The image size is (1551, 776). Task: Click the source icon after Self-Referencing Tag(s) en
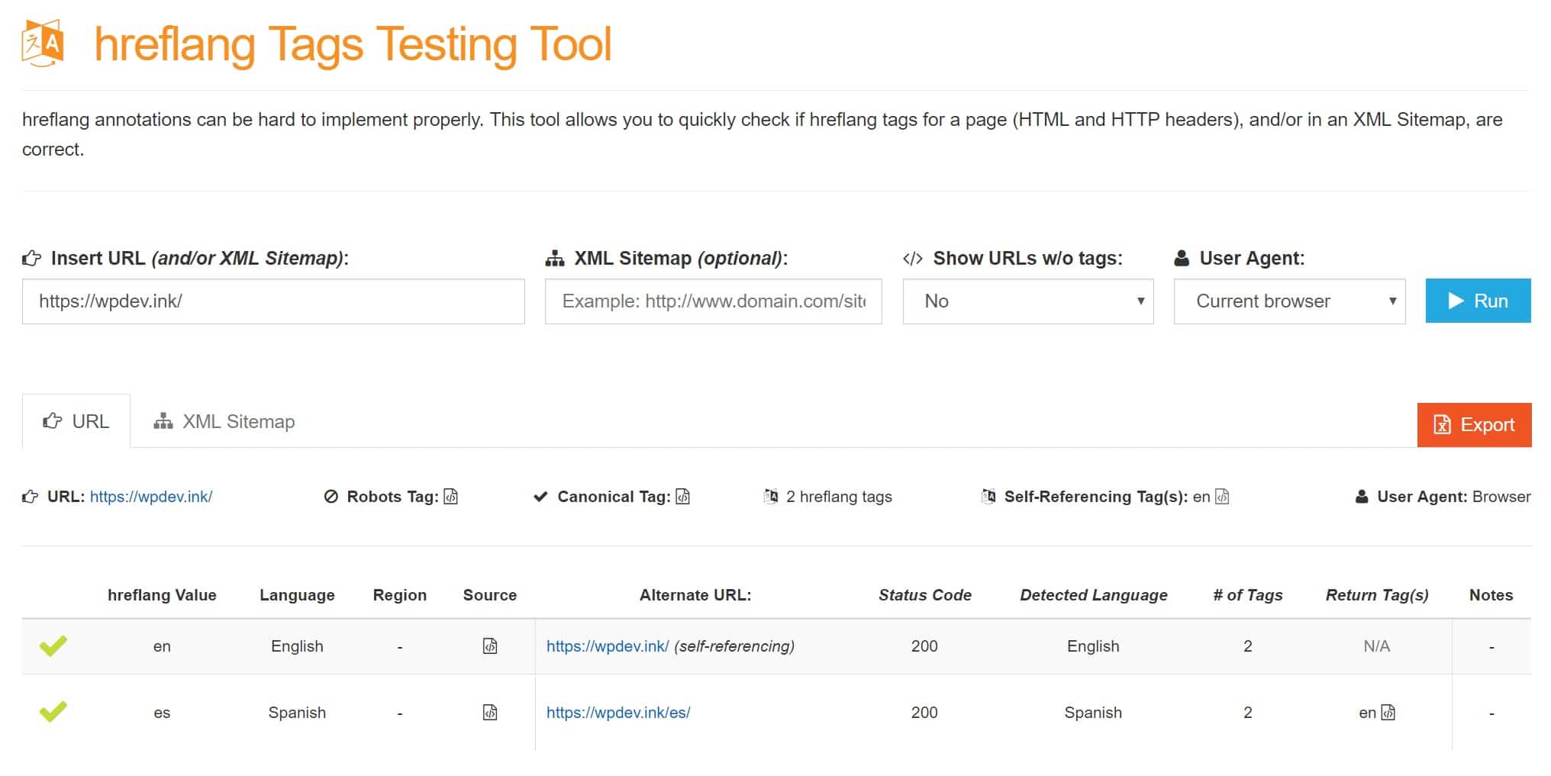pos(1223,497)
